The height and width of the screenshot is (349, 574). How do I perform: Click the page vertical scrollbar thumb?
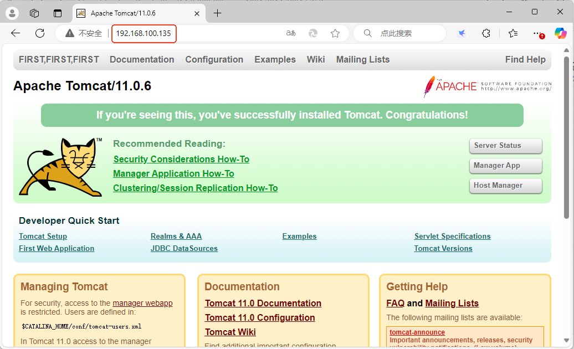(567, 137)
